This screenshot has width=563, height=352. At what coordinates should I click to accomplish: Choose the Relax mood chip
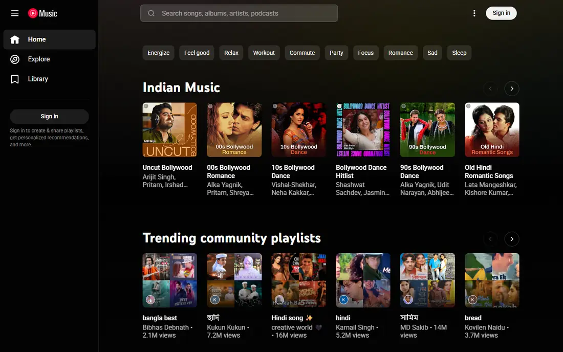coord(231,53)
